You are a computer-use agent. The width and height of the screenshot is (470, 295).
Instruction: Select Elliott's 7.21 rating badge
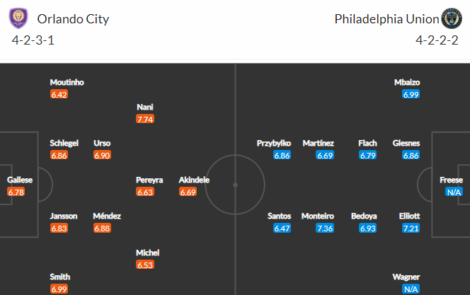411,229
